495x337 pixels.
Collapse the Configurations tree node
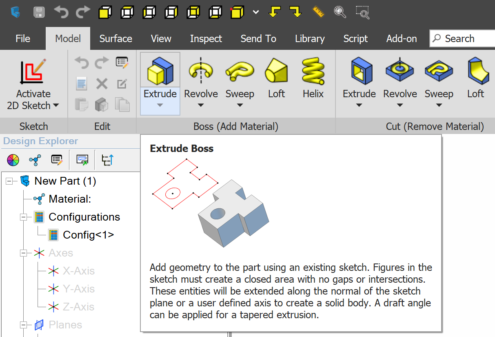coord(23,217)
